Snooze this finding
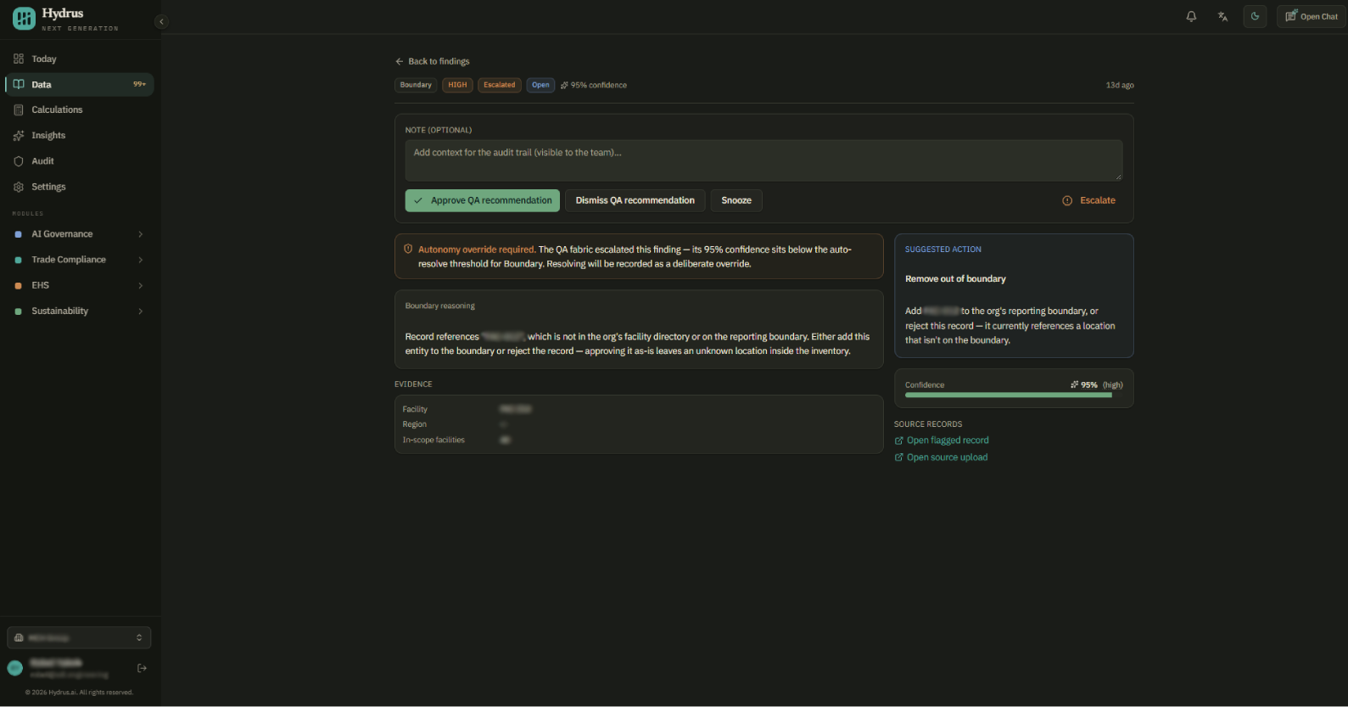1348x707 pixels. click(736, 200)
